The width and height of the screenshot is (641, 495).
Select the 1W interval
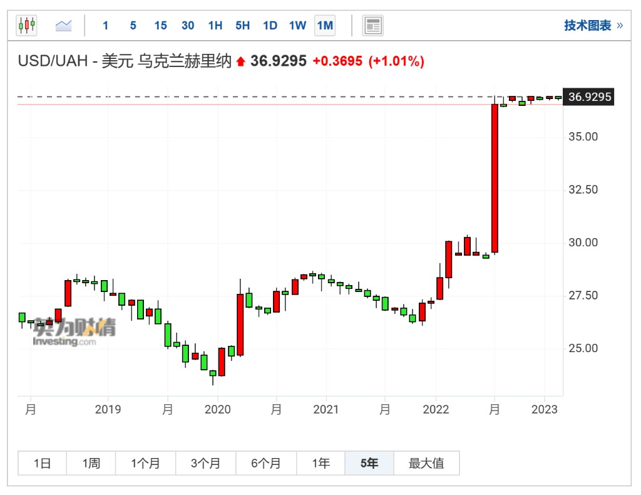297,25
